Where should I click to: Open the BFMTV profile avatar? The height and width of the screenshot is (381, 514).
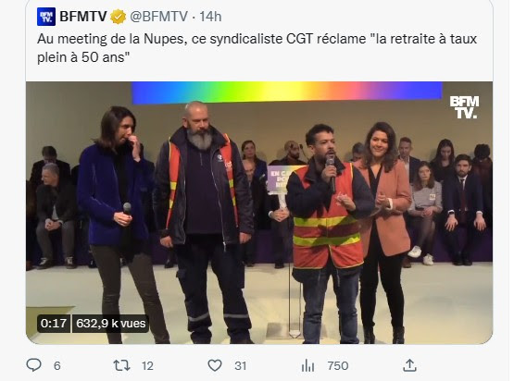click(x=46, y=17)
